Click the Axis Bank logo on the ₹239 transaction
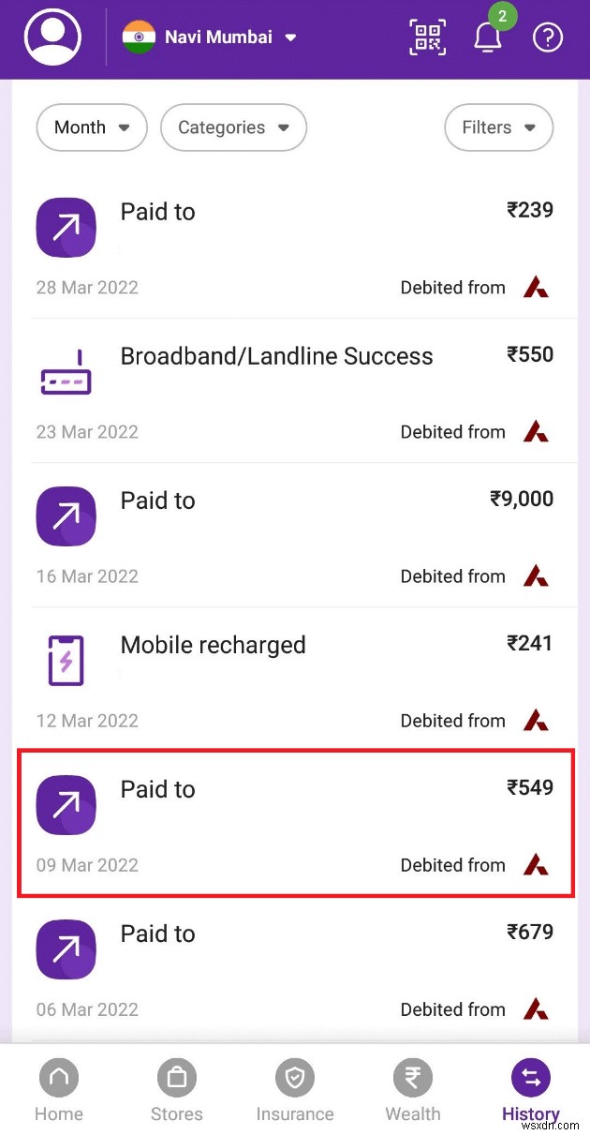 [536, 287]
